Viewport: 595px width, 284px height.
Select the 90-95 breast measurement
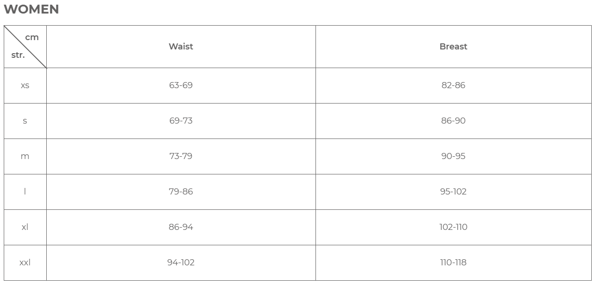[453, 156]
